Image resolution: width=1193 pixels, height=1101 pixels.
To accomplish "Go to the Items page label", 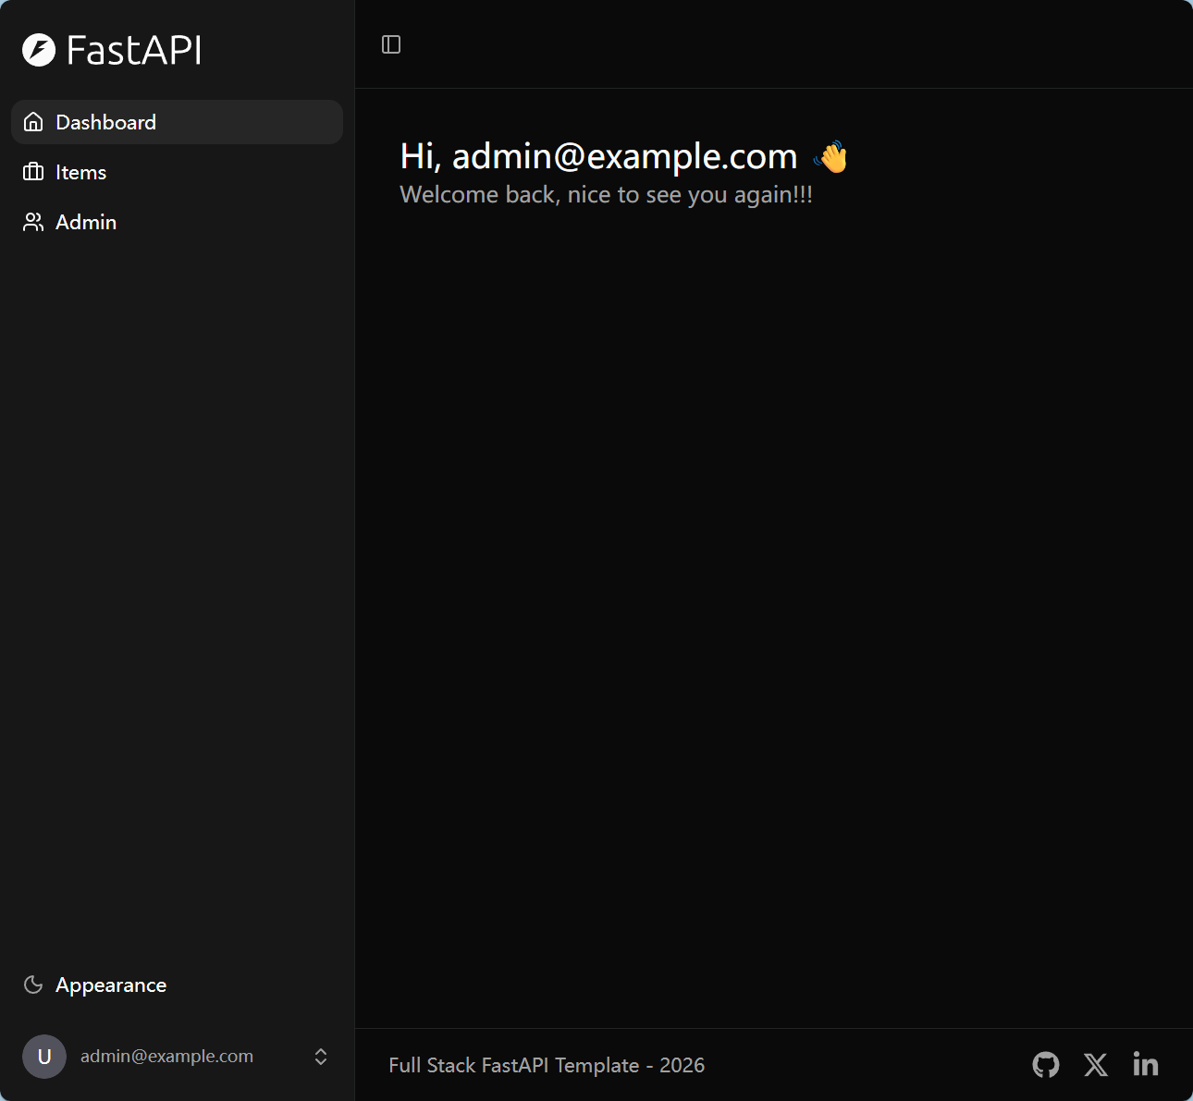I will [80, 172].
